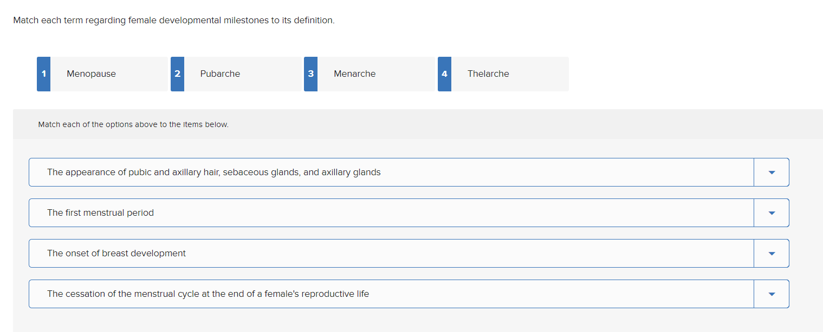
Task: Click the number 4 badge beside Thelarche
Action: tap(444, 74)
